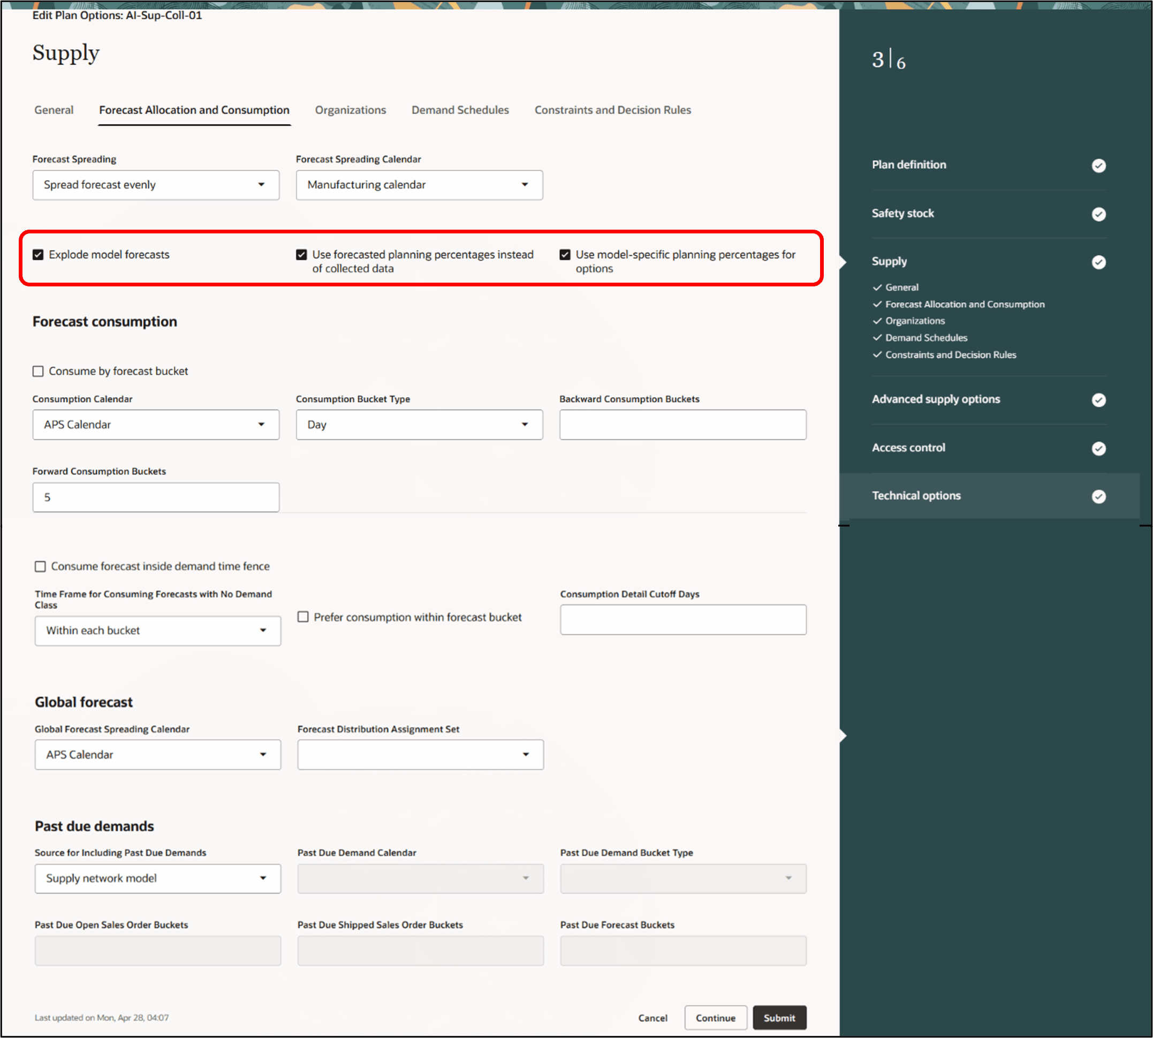Click Plan definition completed checkmark icon
The height and width of the screenshot is (1038, 1153).
click(1098, 165)
